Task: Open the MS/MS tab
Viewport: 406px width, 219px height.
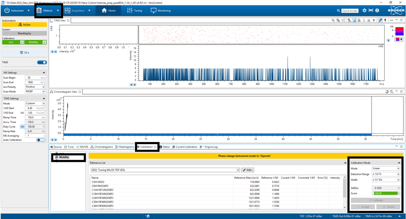Action: (82, 147)
